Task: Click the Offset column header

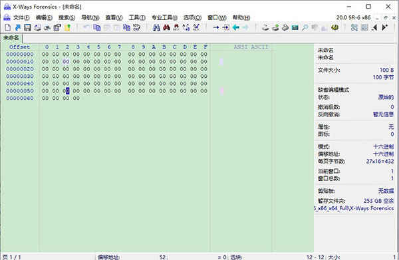Action: pyautogui.click(x=19, y=47)
